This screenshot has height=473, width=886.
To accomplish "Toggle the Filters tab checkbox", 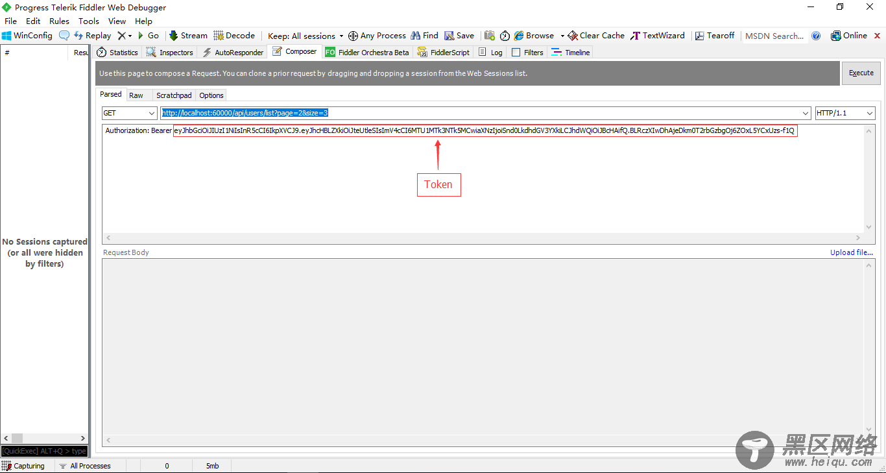I will [x=516, y=53].
